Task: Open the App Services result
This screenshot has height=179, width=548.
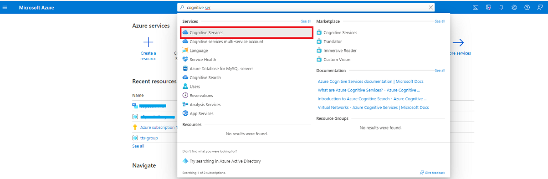Action: pyautogui.click(x=201, y=113)
